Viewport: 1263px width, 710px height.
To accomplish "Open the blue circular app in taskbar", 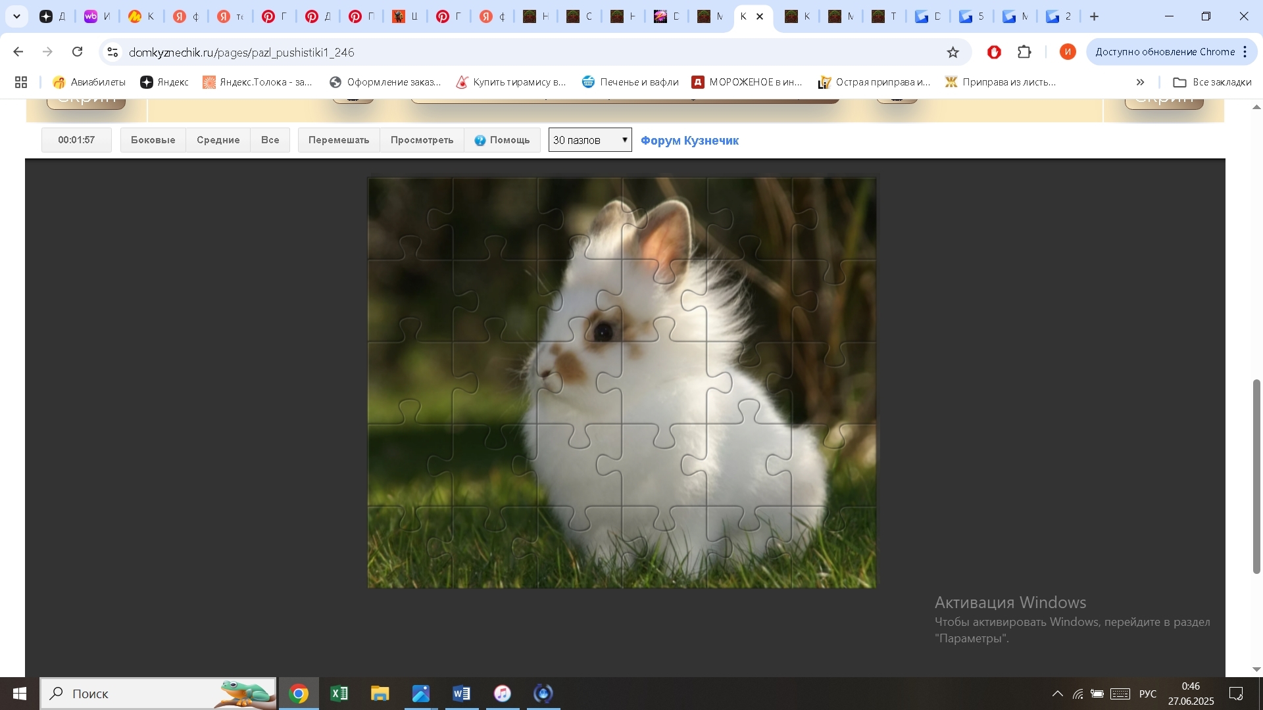I will pos(543,694).
